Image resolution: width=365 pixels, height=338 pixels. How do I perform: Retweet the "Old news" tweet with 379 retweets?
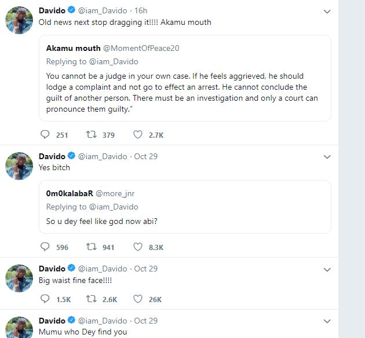pos(91,135)
